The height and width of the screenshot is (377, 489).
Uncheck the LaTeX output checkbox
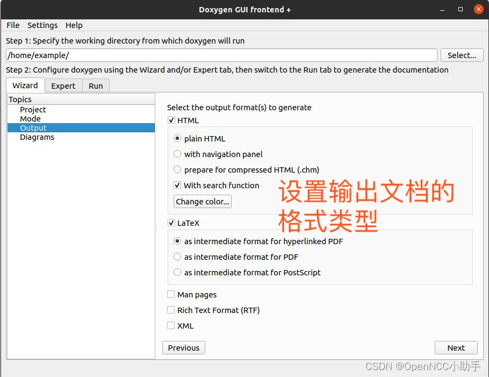171,223
